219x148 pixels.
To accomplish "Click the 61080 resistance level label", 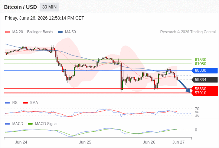I will click(x=200, y=64).
